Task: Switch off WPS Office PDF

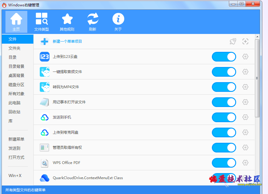Action: pos(224,163)
